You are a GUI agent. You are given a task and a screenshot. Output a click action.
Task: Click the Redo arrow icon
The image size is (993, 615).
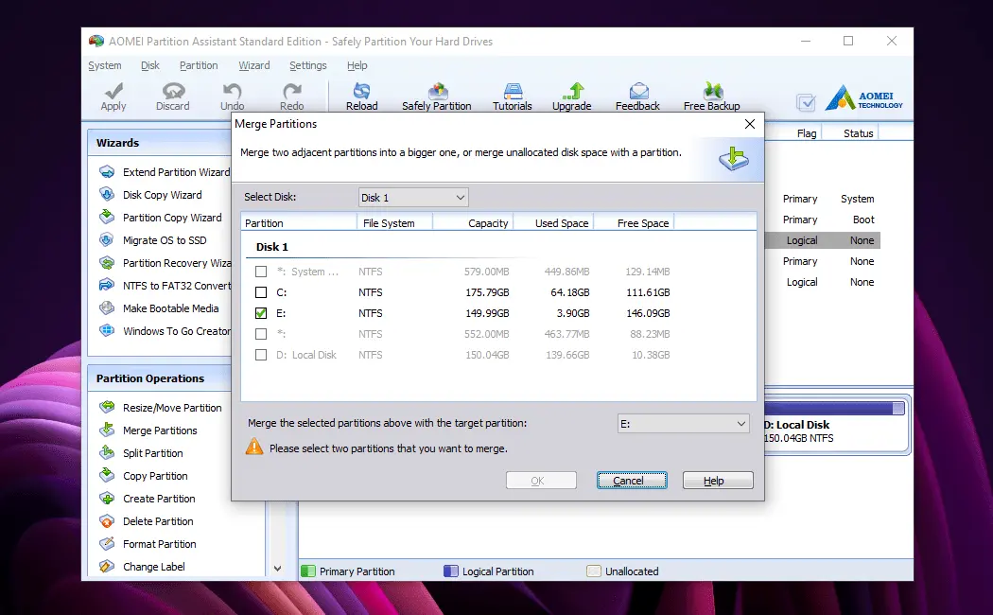292,91
